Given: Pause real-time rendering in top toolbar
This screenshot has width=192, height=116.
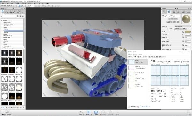Looking at the screenshot, I should coord(13,6).
